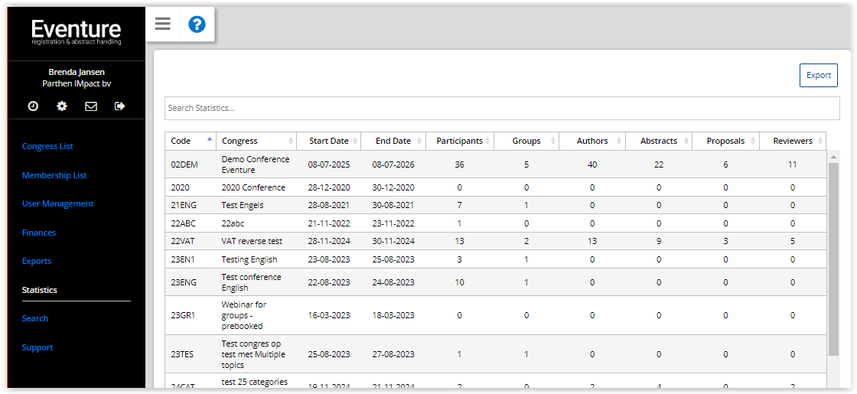This screenshot has height=394, width=857.
Task: Open the Finances section
Action: click(x=39, y=233)
